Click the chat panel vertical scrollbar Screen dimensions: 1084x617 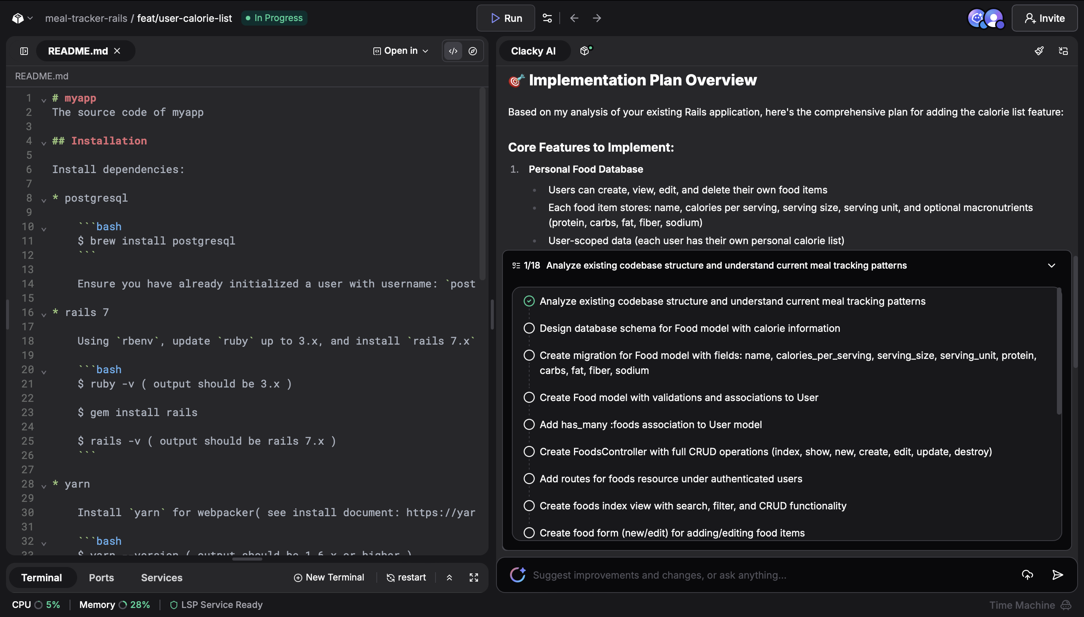tap(1075, 312)
